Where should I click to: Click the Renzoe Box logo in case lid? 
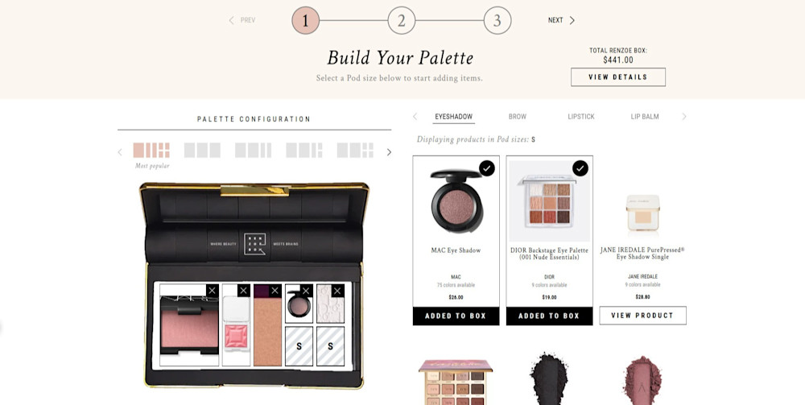(x=254, y=244)
